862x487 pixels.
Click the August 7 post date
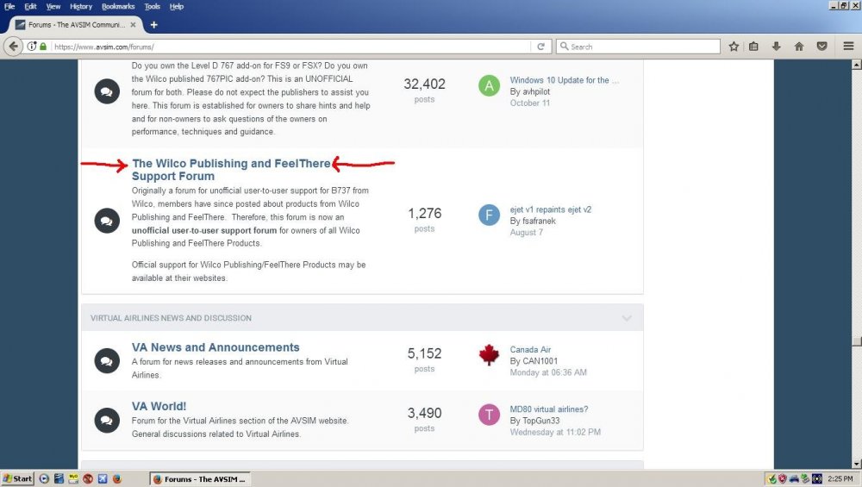pyautogui.click(x=526, y=233)
